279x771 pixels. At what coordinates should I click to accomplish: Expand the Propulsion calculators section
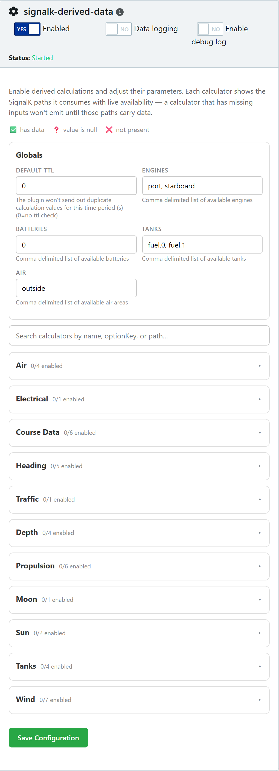(x=139, y=566)
